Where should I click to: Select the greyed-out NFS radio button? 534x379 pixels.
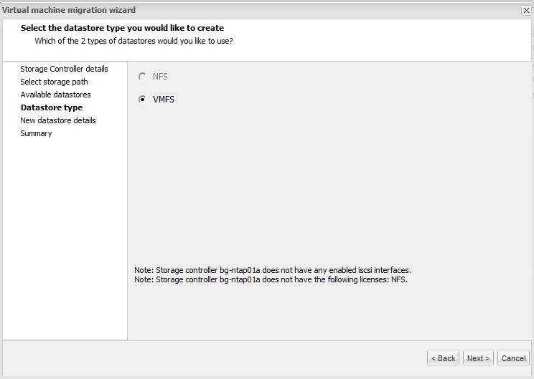click(x=143, y=77)
